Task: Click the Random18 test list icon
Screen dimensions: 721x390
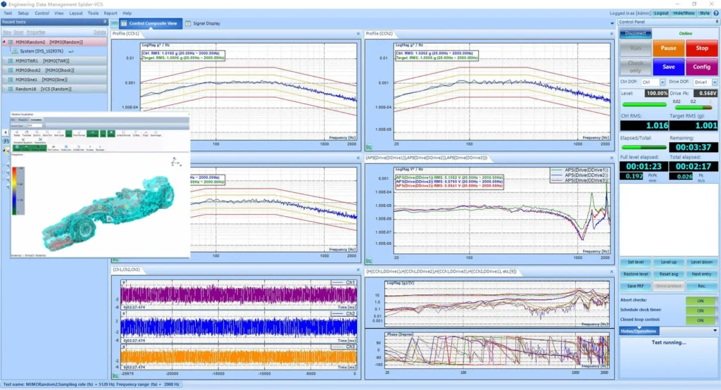Action: pos(9,89)
